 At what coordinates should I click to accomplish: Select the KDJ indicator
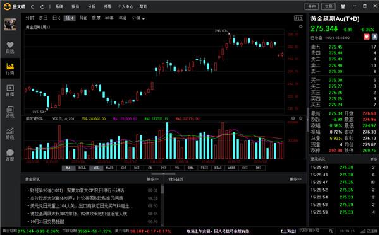(123, 168)
